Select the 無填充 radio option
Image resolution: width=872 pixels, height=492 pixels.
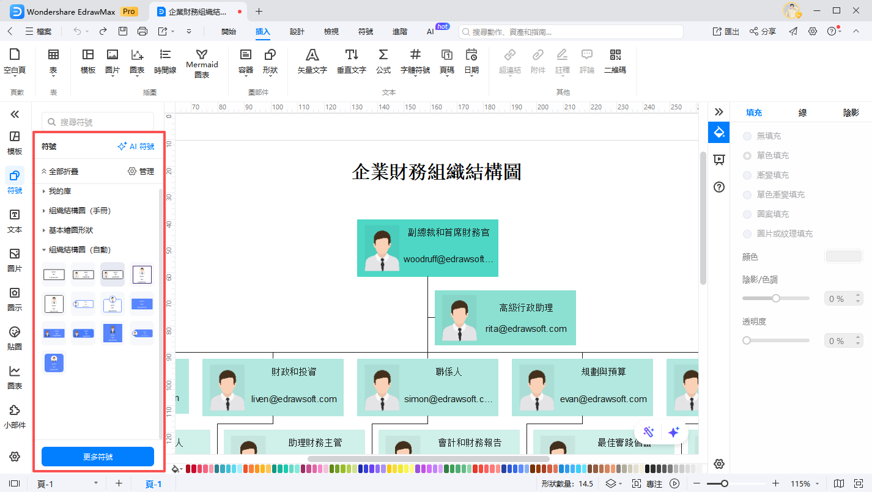(x=747, y=136)
